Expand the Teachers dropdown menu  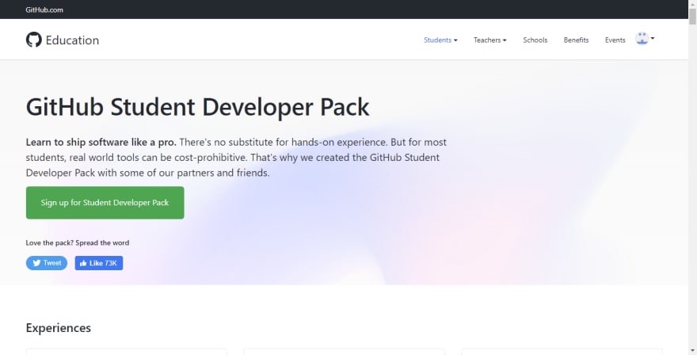pos(489,40)
